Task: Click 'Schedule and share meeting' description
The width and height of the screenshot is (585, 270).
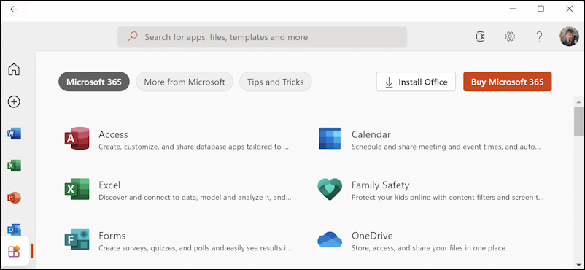Action: point(446,147)
